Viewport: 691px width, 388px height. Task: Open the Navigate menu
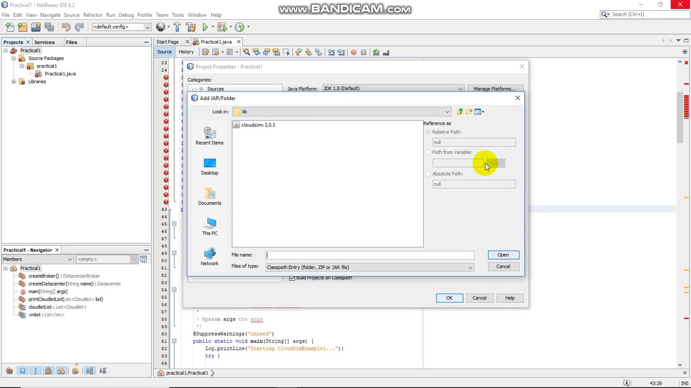50,15
